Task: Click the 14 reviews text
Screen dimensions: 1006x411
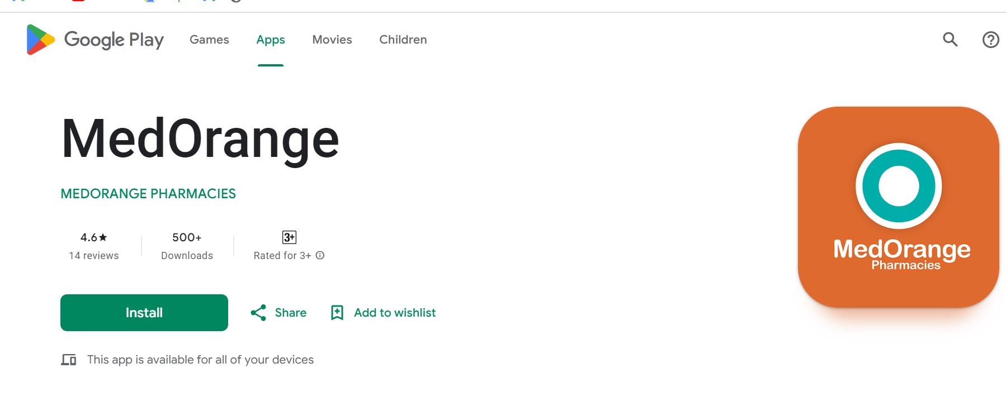Action: coord(94,256)
